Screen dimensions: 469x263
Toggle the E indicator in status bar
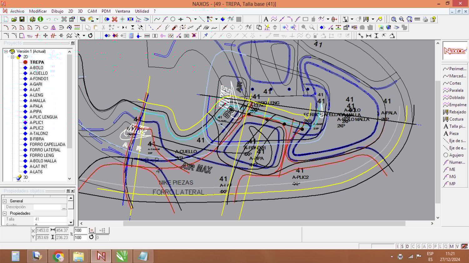398,246
